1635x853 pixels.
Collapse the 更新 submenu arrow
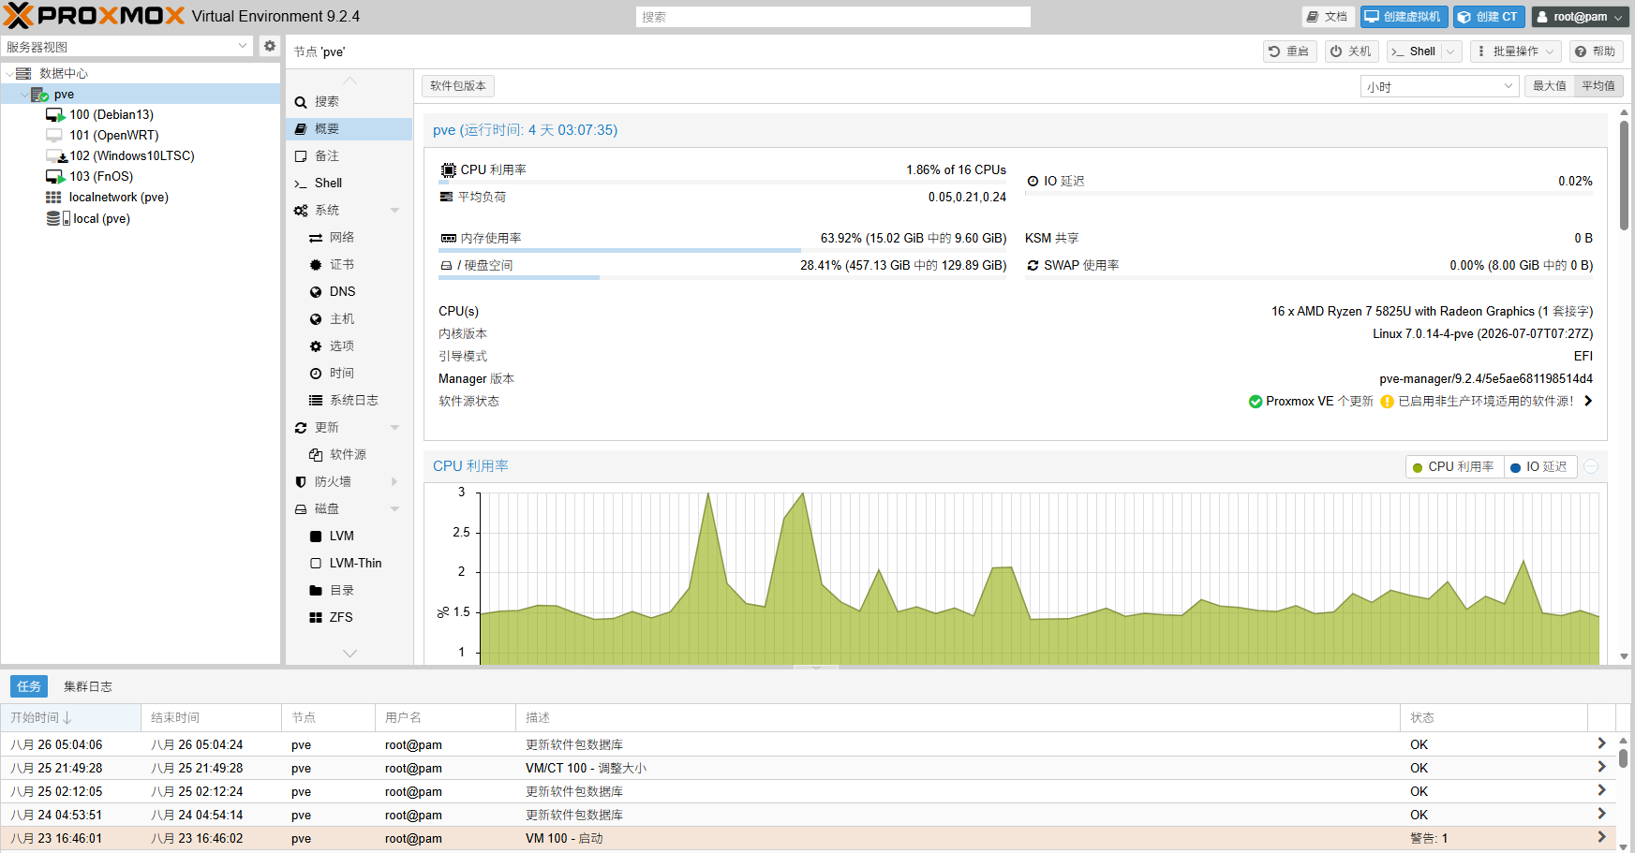(394, 428)
